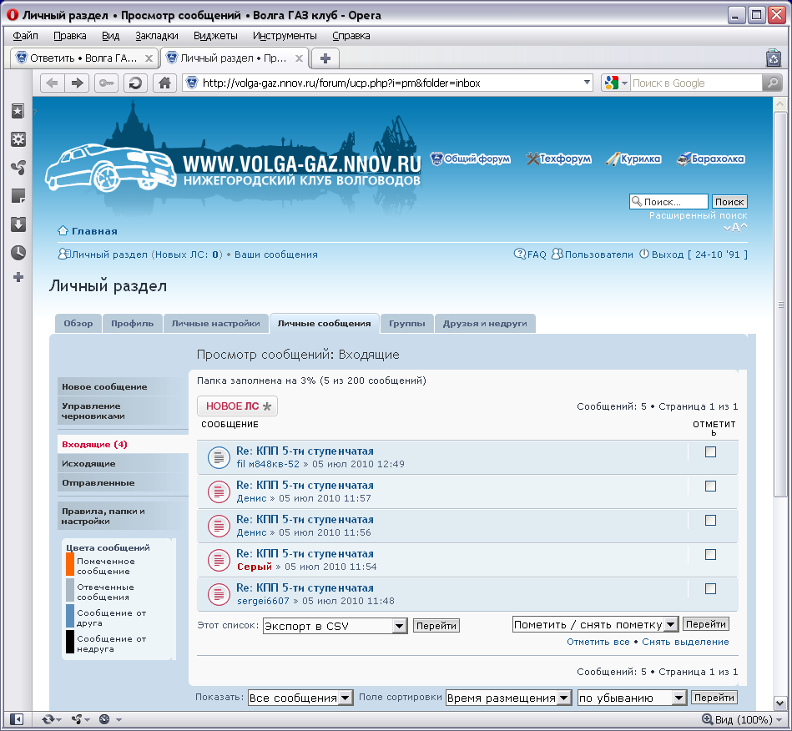This screenshot has width=792, height=731.
Task: Open the Opera Bookmarks star panel
Action: click(18, 111)
